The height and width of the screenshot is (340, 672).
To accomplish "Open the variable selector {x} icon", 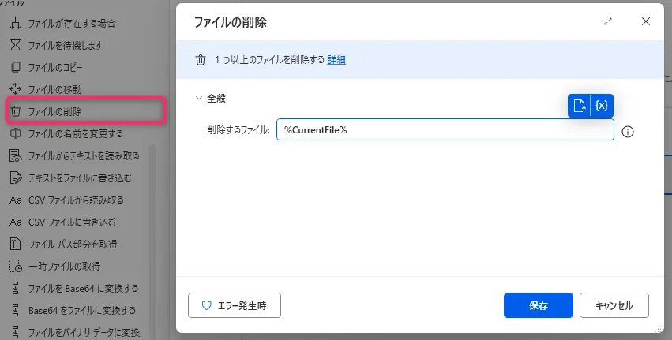I will coord(602,106).
